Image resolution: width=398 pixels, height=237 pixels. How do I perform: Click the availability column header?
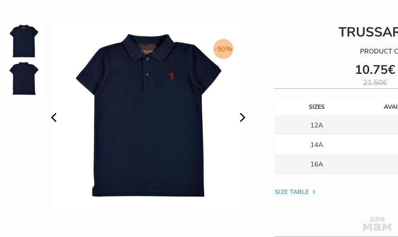click(x=391, y=107)
